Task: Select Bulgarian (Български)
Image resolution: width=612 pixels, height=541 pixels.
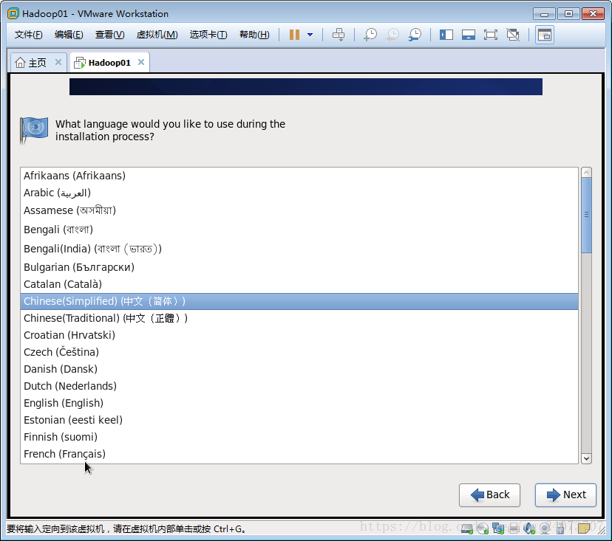Action: [x=299, y=267]
